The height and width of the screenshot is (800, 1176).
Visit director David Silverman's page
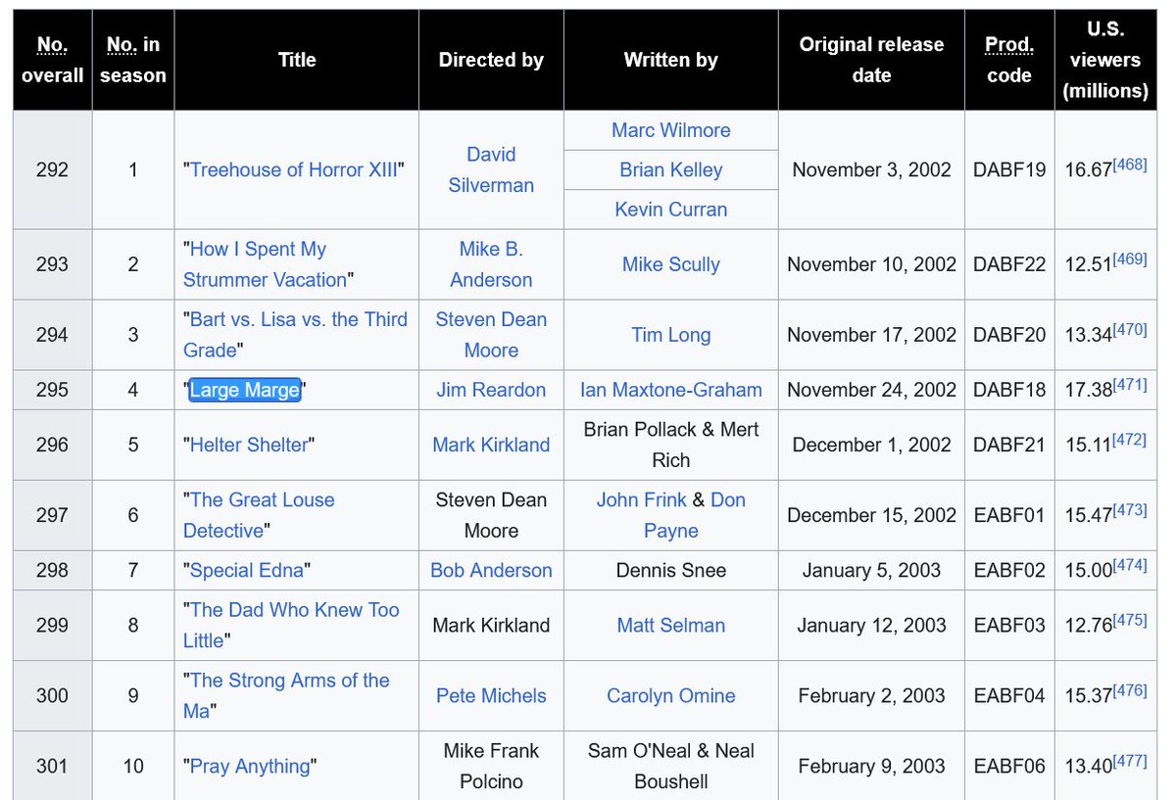pos(491,169)
